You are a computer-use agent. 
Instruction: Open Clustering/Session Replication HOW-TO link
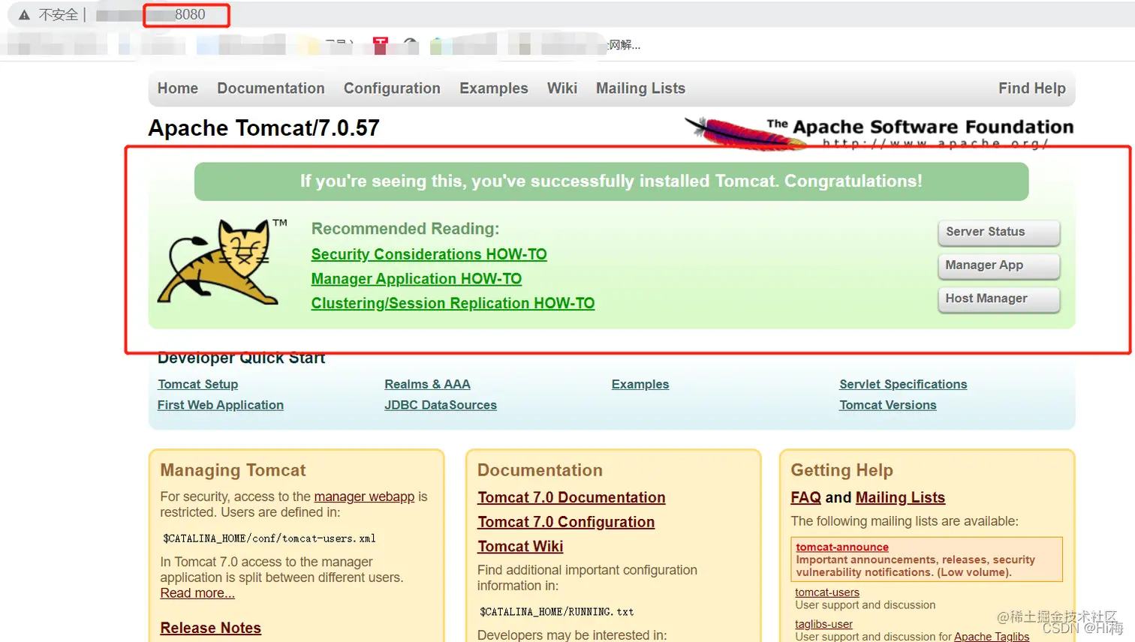coord(453,303)
